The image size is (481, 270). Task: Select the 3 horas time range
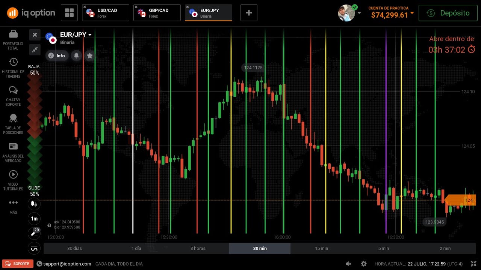(x=198, y=249)
